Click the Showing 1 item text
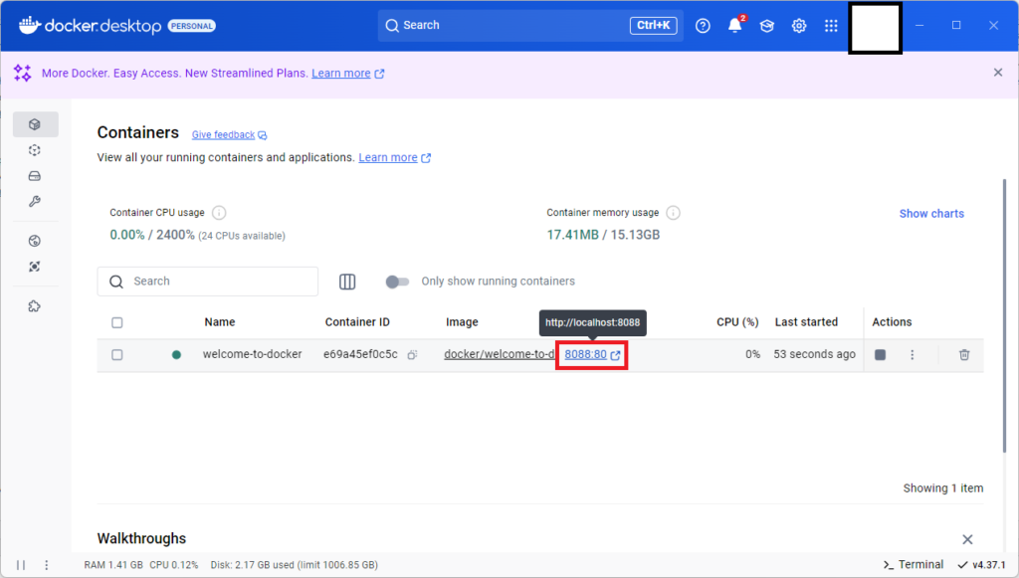 (x=943, y=488)
